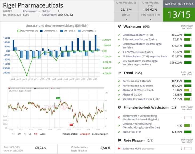Click the 822,37 % EPS-Wachstum TTM value
195x154 pixels.
(177, 56)
